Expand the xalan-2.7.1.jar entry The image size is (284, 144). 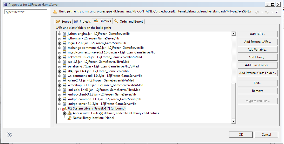[60, 81]
